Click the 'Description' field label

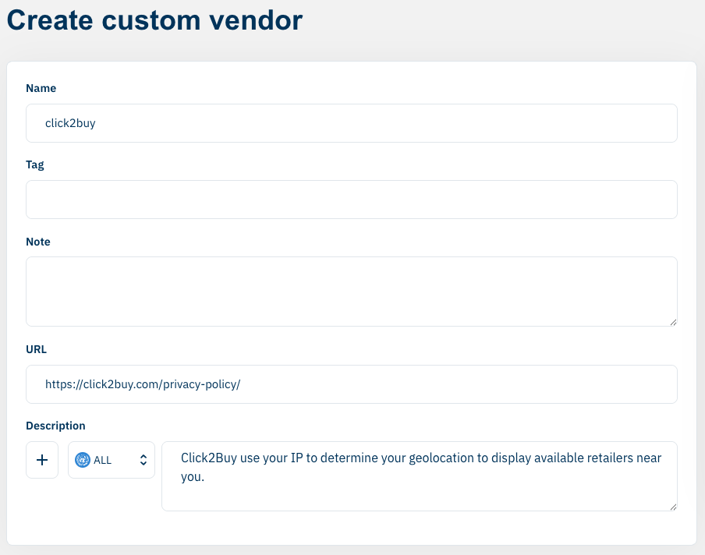tap(55, 426)
